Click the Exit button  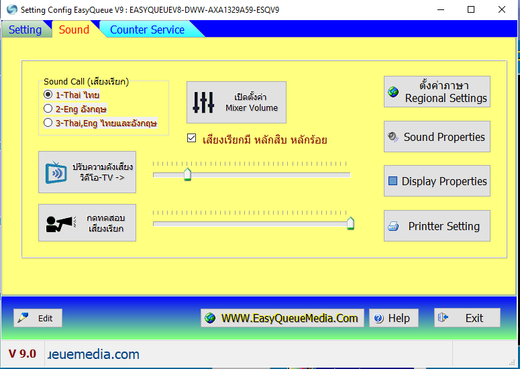[467, 318]
